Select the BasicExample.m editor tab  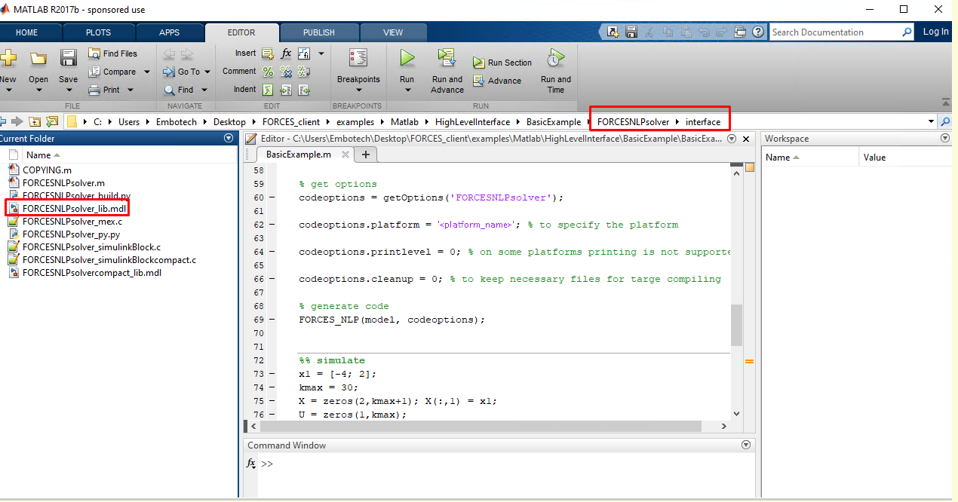[x=299, y=154]
